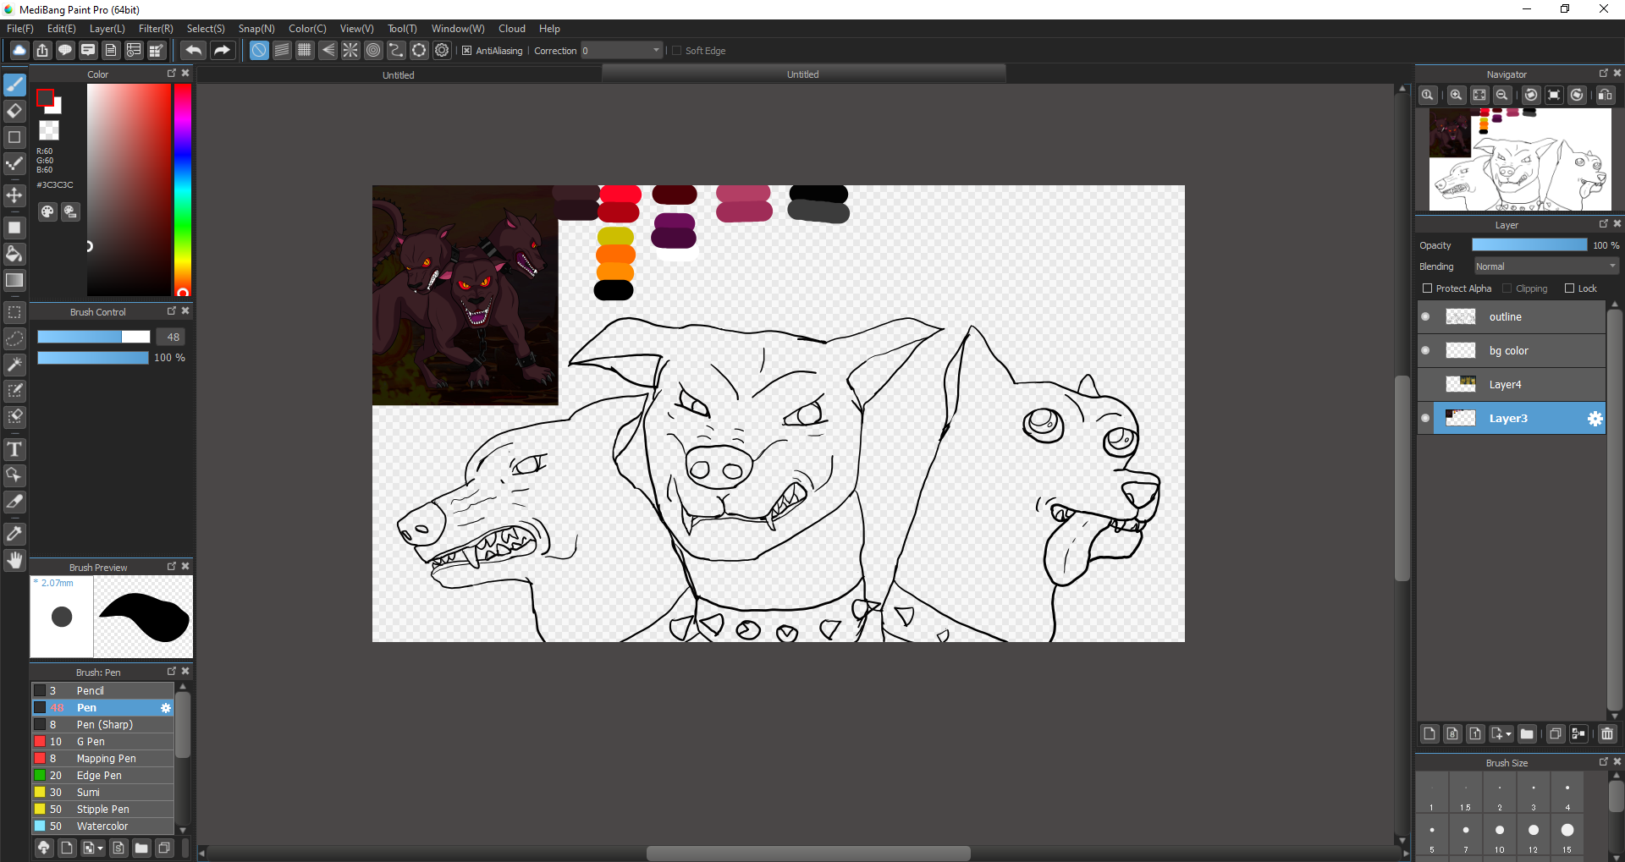Image resolution: width=1625 pixels, height=862 pixels.
Task: Activate the Hand tool
Action: pyautogui.click(x=14, y=560)
